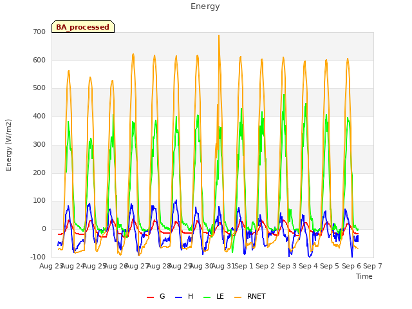412x309 pixels.
Task: Click the 200 y-axis tick label
Action: coord(39,173)
